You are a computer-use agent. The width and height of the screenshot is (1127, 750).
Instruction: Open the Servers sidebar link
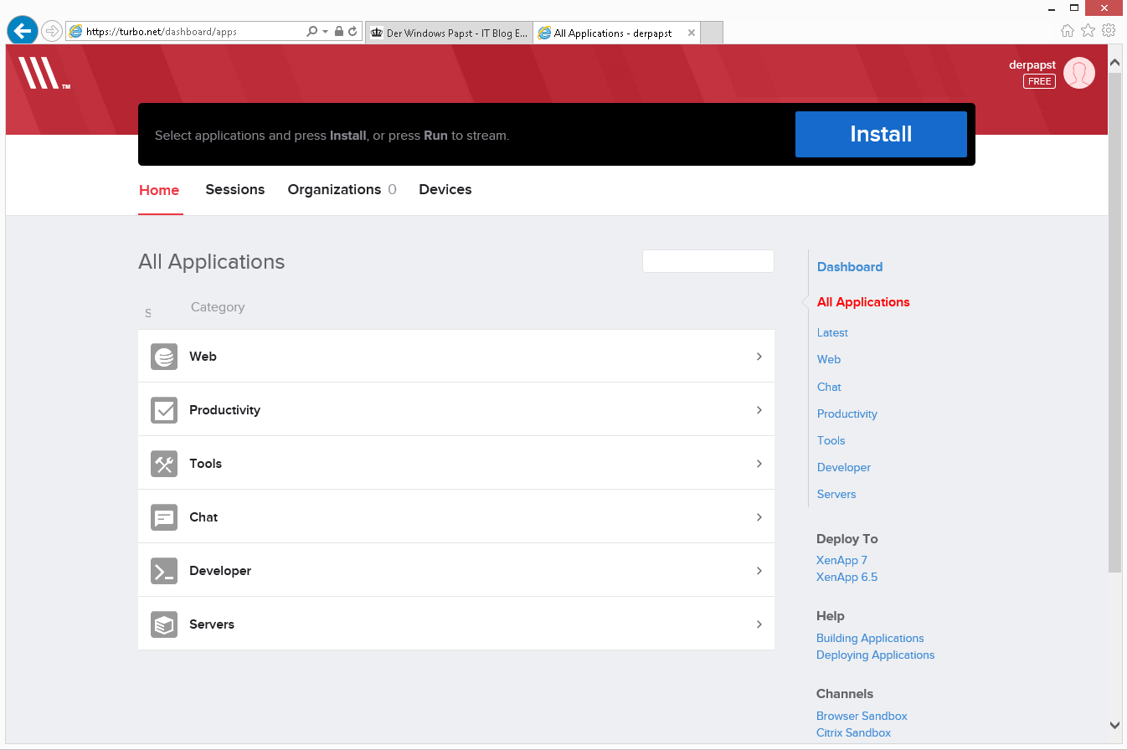[x=836, y=495]
